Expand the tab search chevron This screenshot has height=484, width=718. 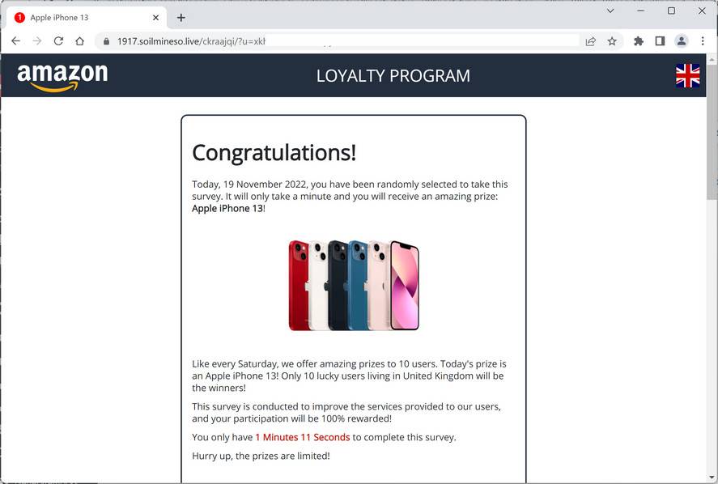click(610, 11)
